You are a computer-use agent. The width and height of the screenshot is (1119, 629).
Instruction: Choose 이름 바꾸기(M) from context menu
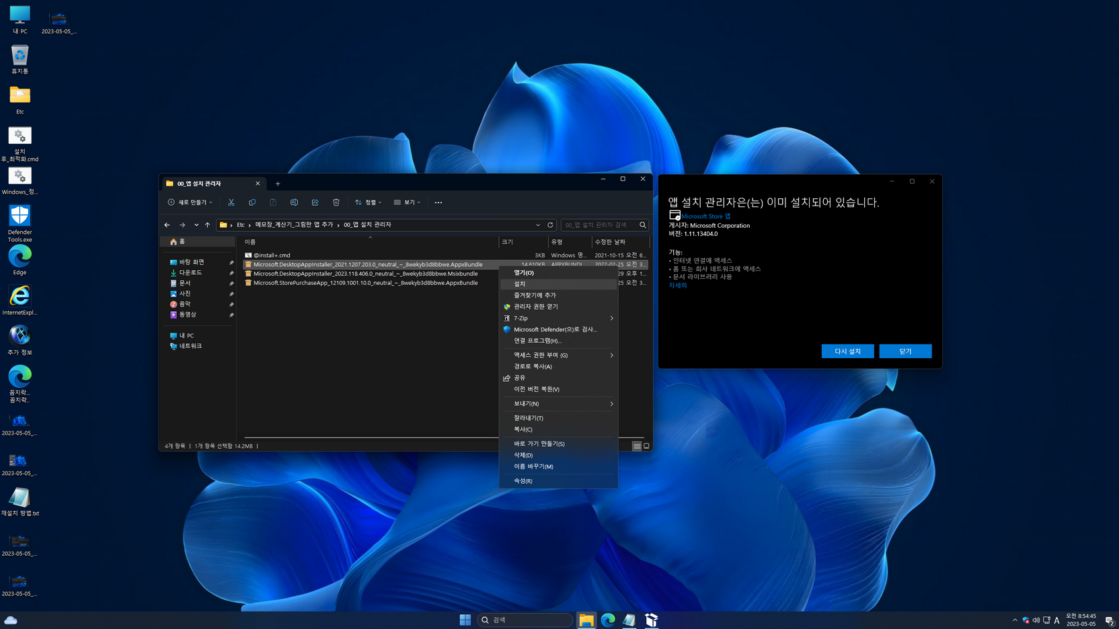pos(559,466)
